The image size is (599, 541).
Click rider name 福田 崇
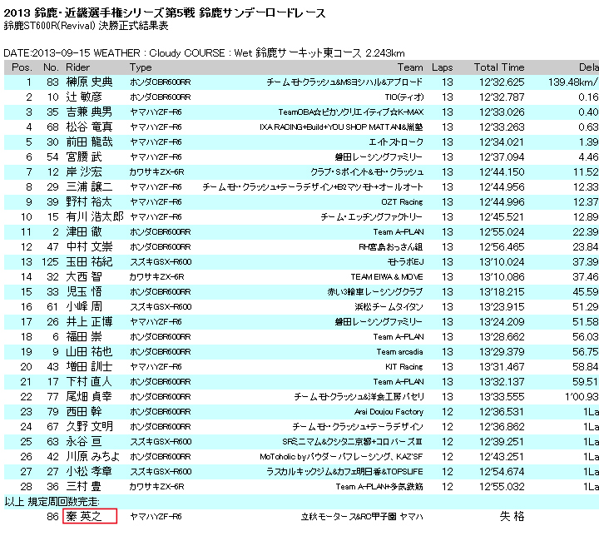84,336
